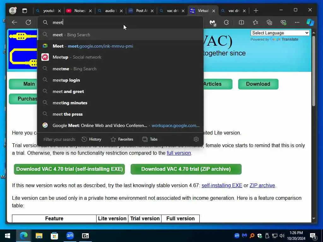Image resolution: width=323 pixels, height=242 pixels.
Task: Click into the address bar showing meet
Action: click(120, 22)
